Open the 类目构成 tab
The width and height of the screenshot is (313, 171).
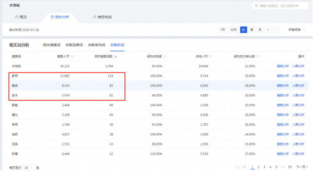click(102, 17)
